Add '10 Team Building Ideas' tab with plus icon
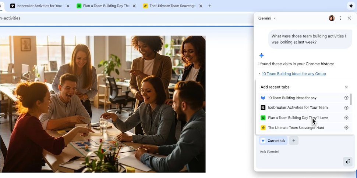The height and width of the screenshot is (178, 357). pos(346,98)
